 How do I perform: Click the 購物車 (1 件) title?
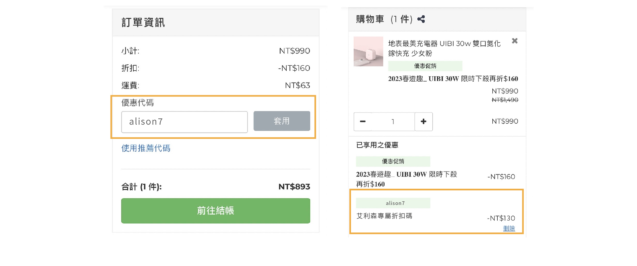[x=383, y=19]
